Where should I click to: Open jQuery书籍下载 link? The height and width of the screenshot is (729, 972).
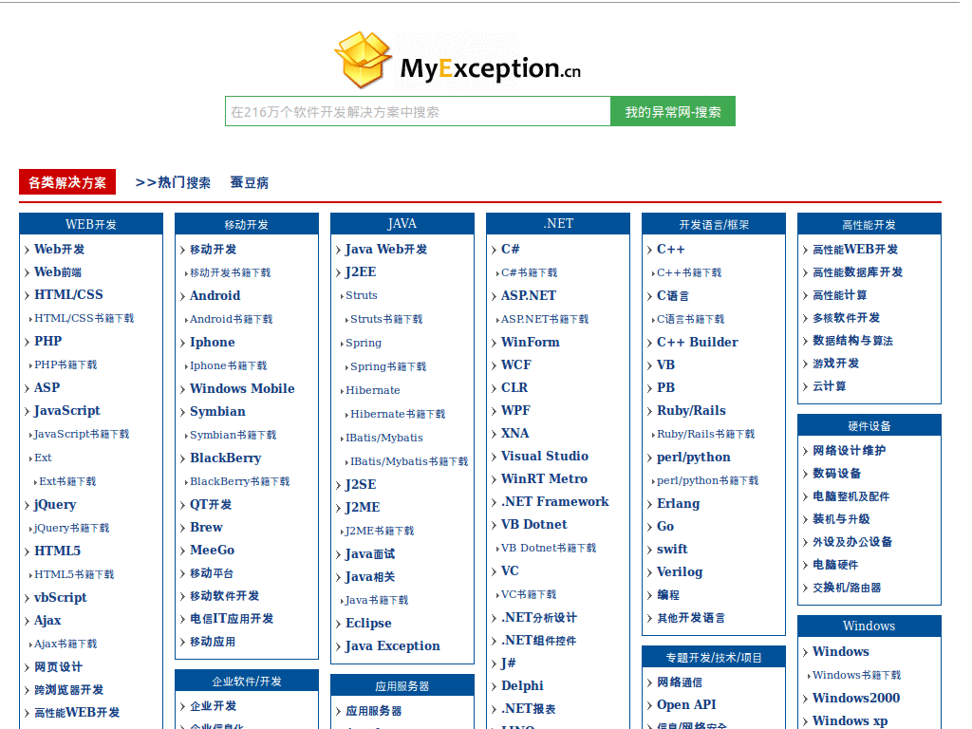pyautogui.click(x=71, y=528)
